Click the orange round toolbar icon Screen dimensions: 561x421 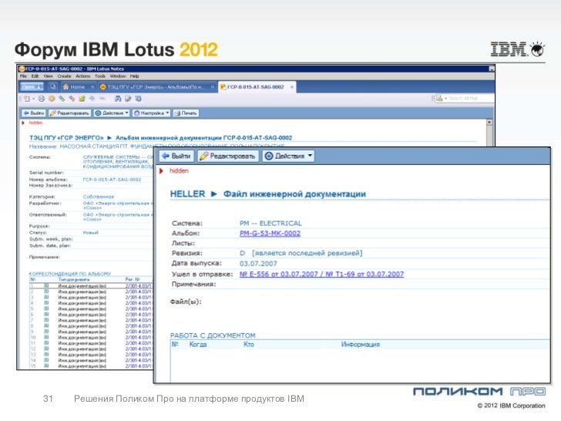click(52, 99)
